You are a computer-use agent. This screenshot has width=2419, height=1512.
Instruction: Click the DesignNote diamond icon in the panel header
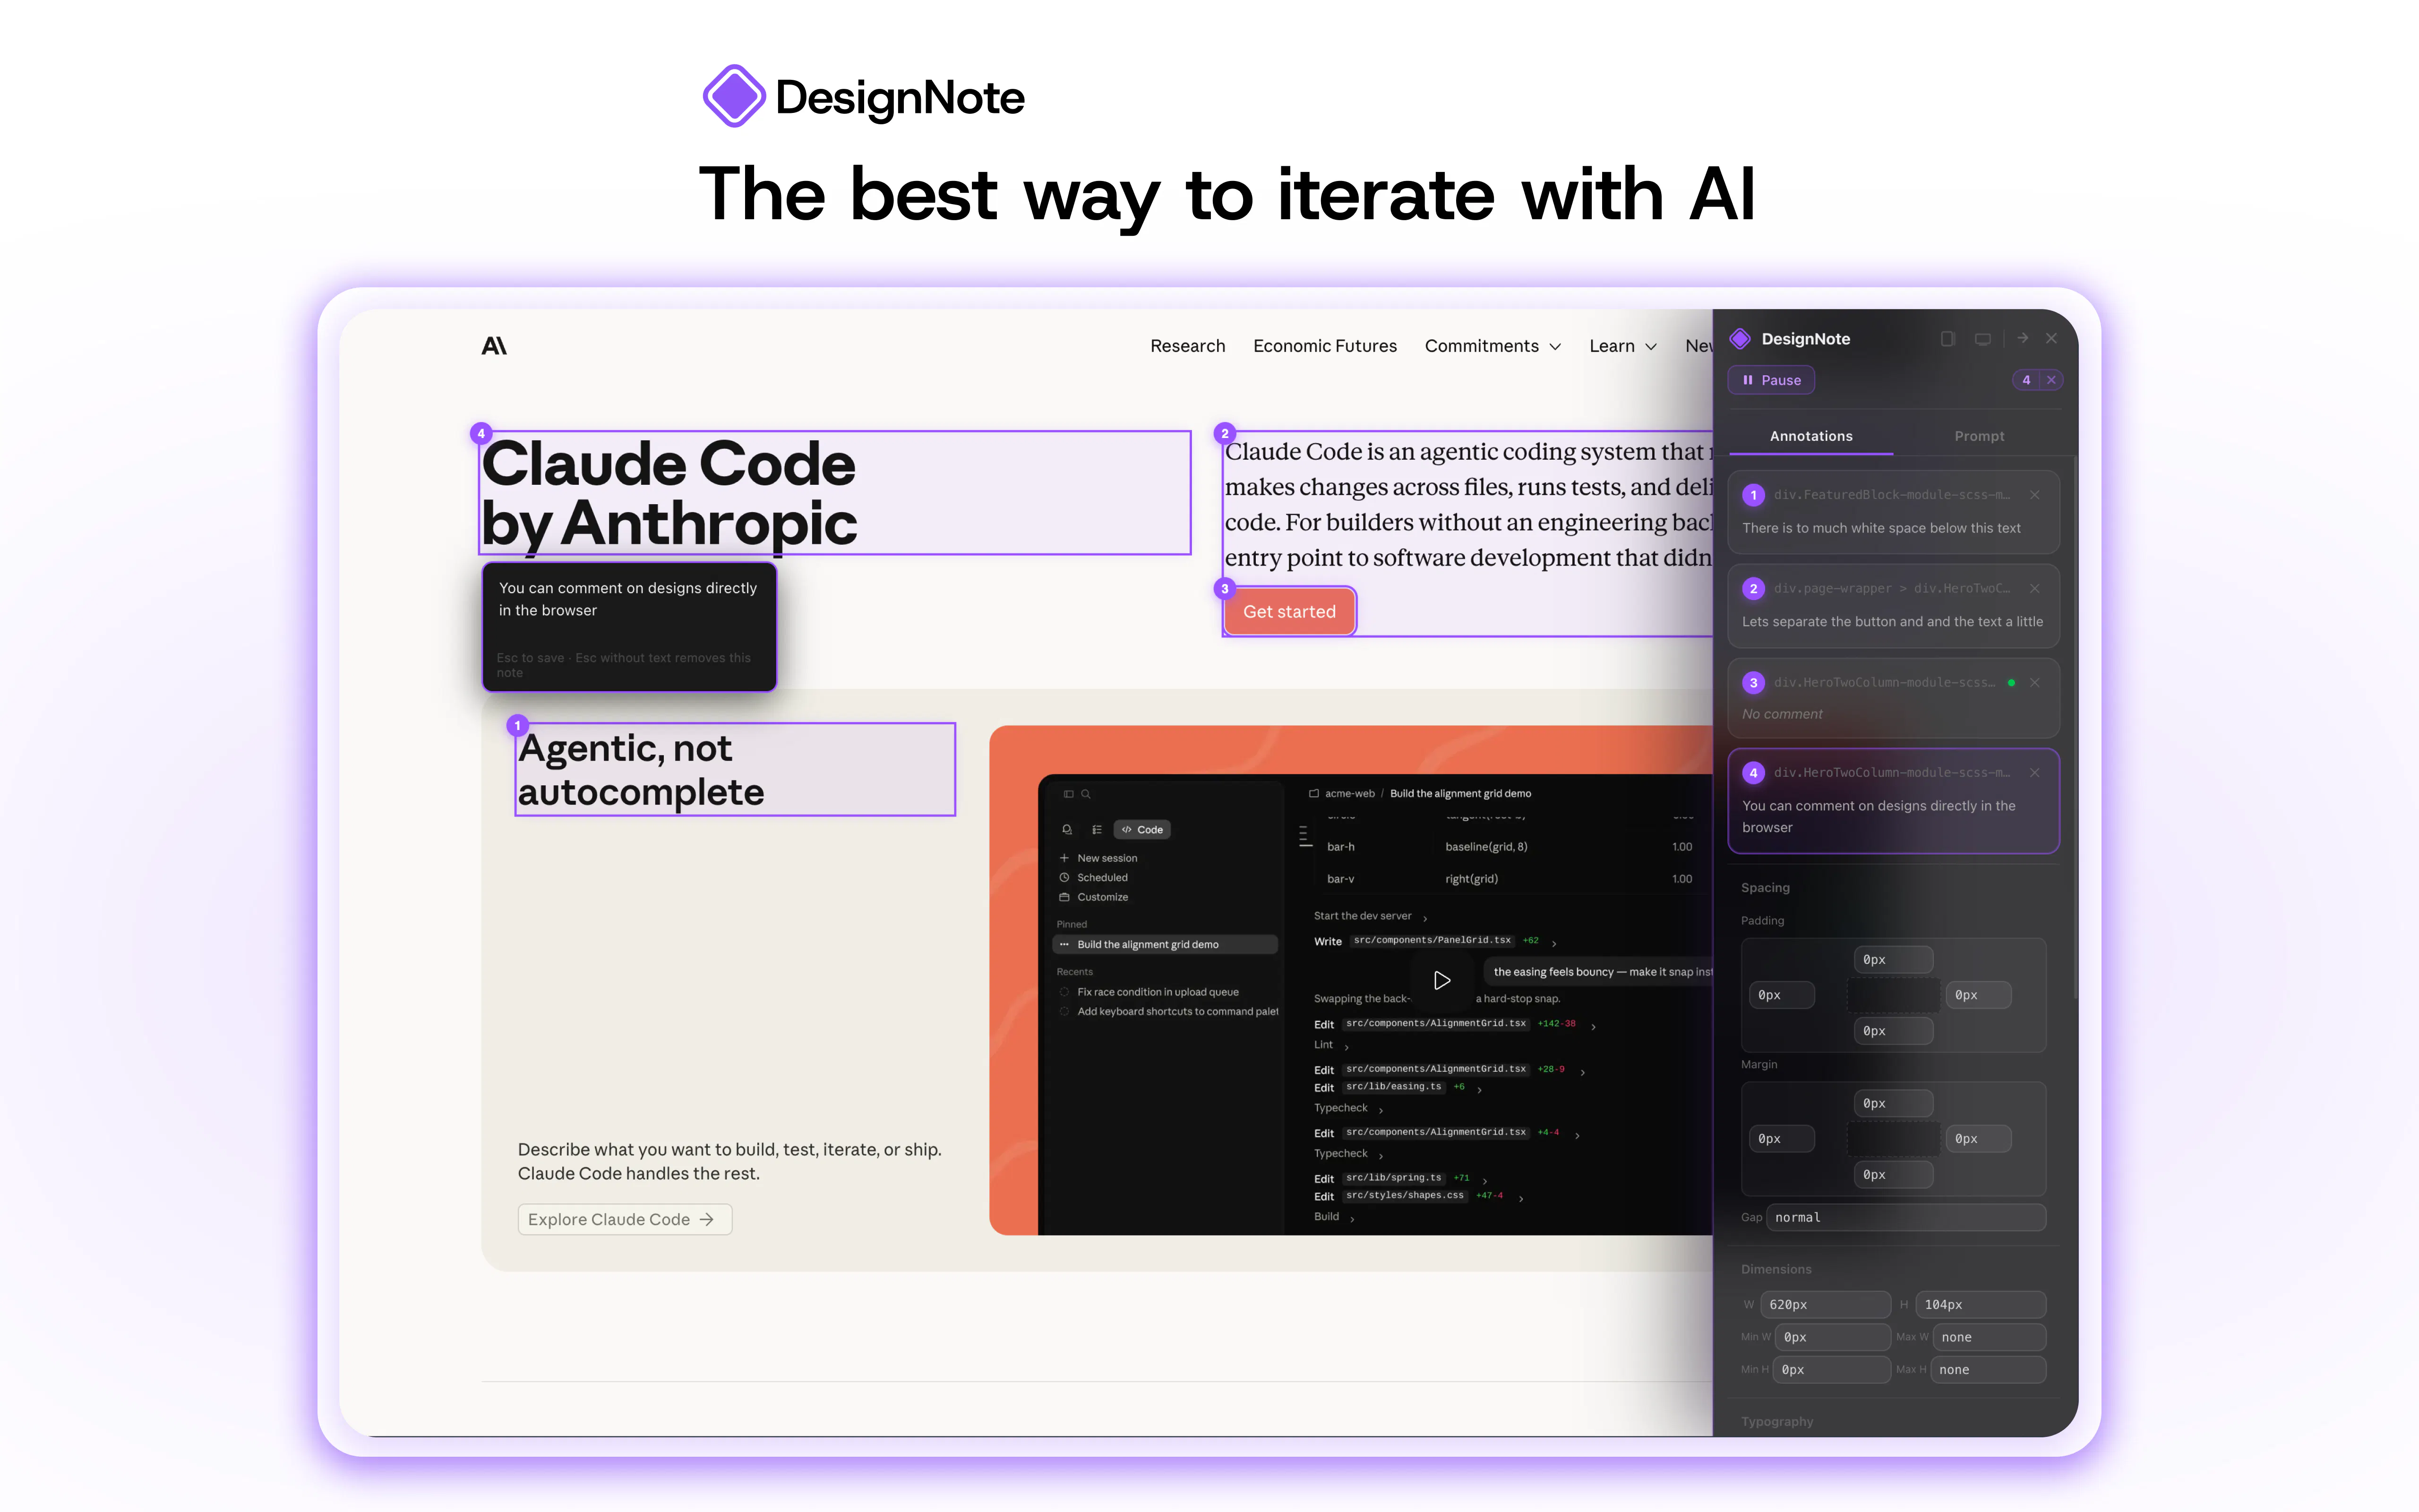point(1740,339)
